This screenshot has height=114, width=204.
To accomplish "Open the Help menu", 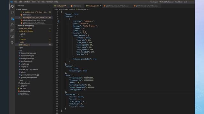I will coord(56,2).
